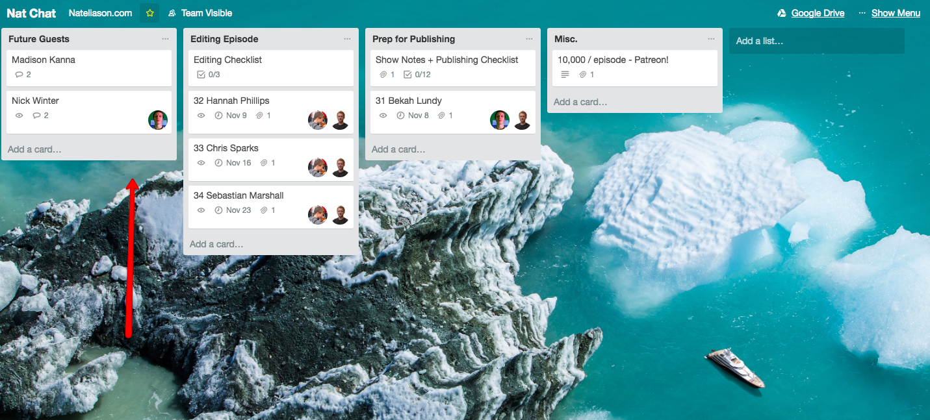Viewport: 930px width, 420px height.
Task: Click description icon on Patreon card
Action: coord(565,75)
